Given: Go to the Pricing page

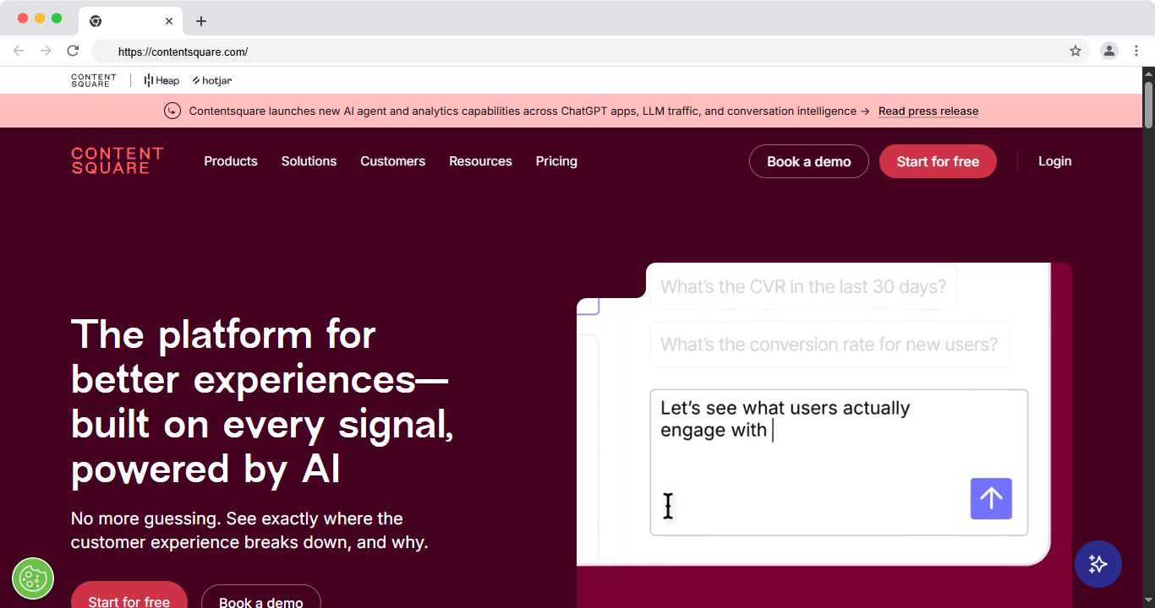Looking at the screenshot, I should [556, 161].
